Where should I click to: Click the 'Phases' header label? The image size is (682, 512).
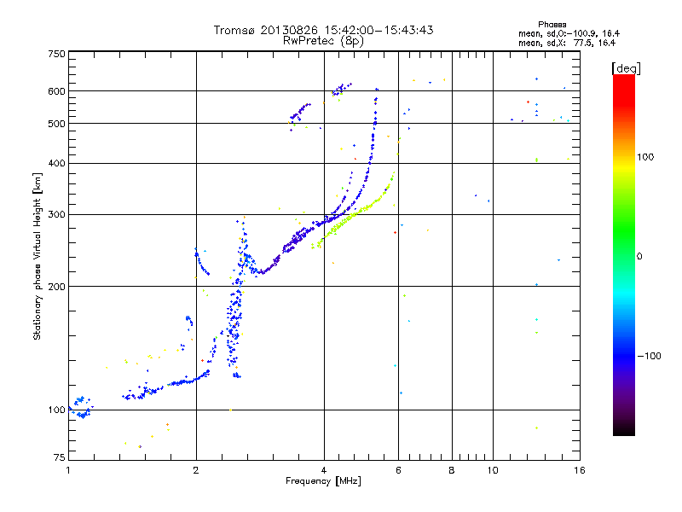coord(552,25)
